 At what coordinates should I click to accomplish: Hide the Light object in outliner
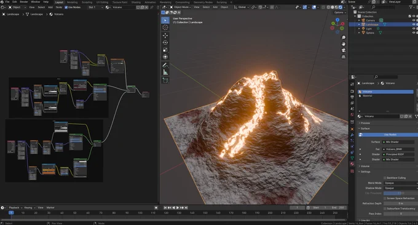414,28
